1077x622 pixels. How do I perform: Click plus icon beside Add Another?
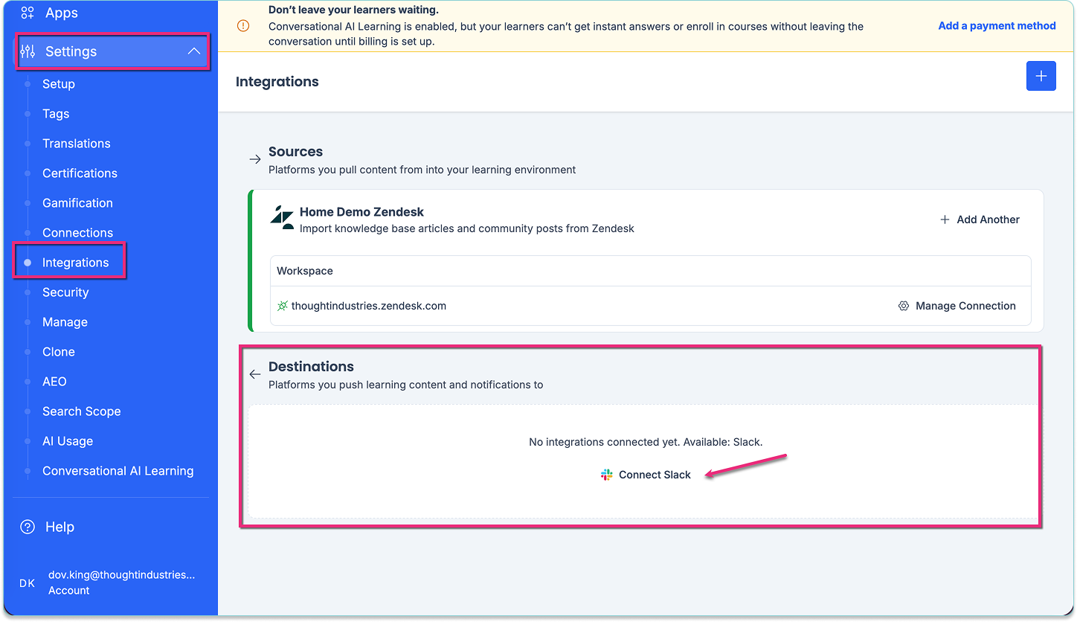coord(945,219)
